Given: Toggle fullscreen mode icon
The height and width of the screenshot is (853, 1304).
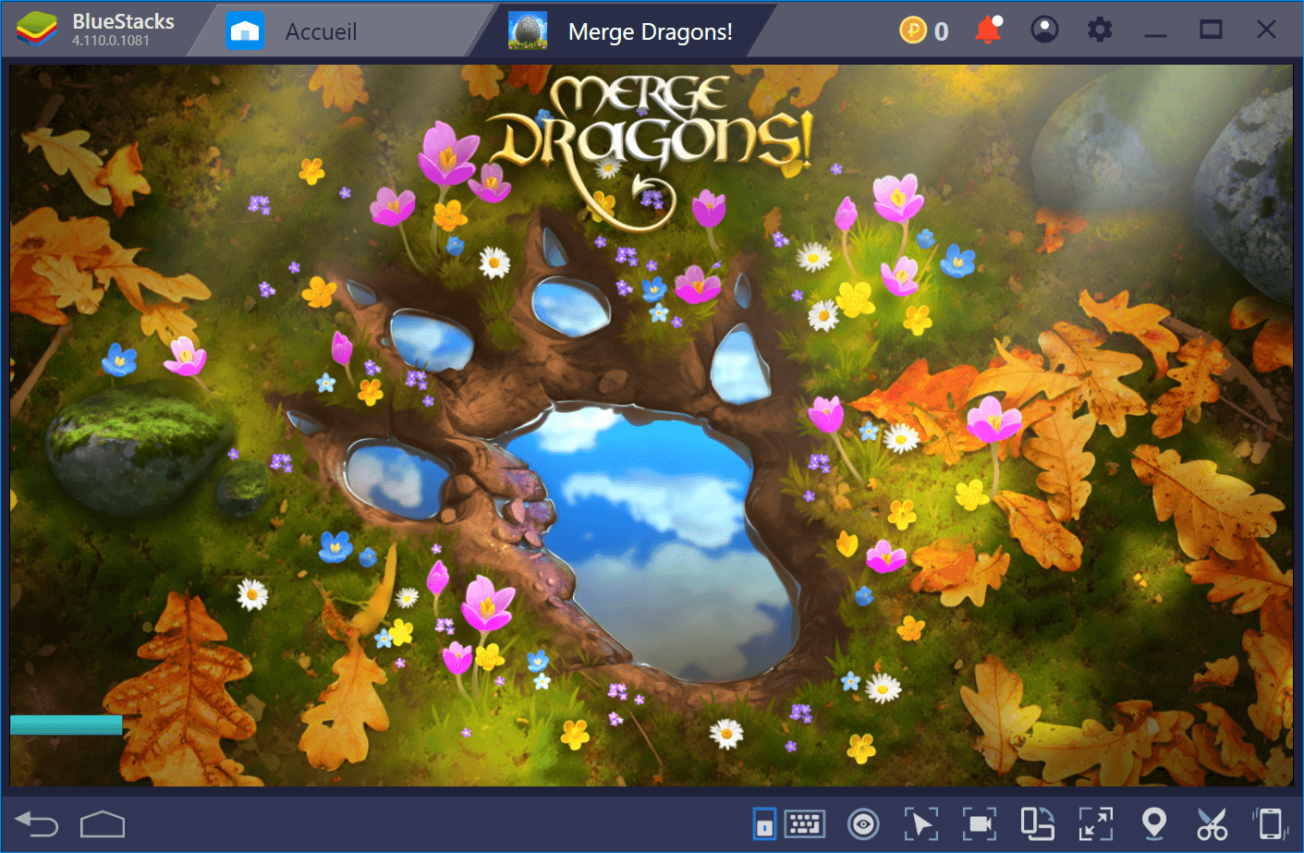Looking at the screenshot, I should click(1096, 823).
